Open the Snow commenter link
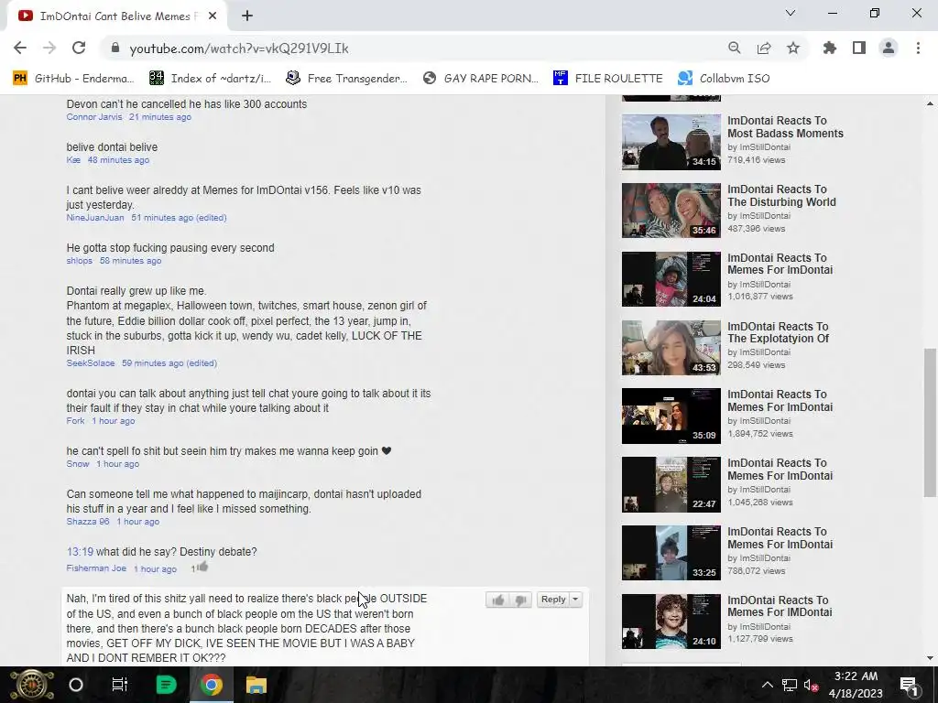The width and height of the screenshot is (938, 703). point(78,464)
